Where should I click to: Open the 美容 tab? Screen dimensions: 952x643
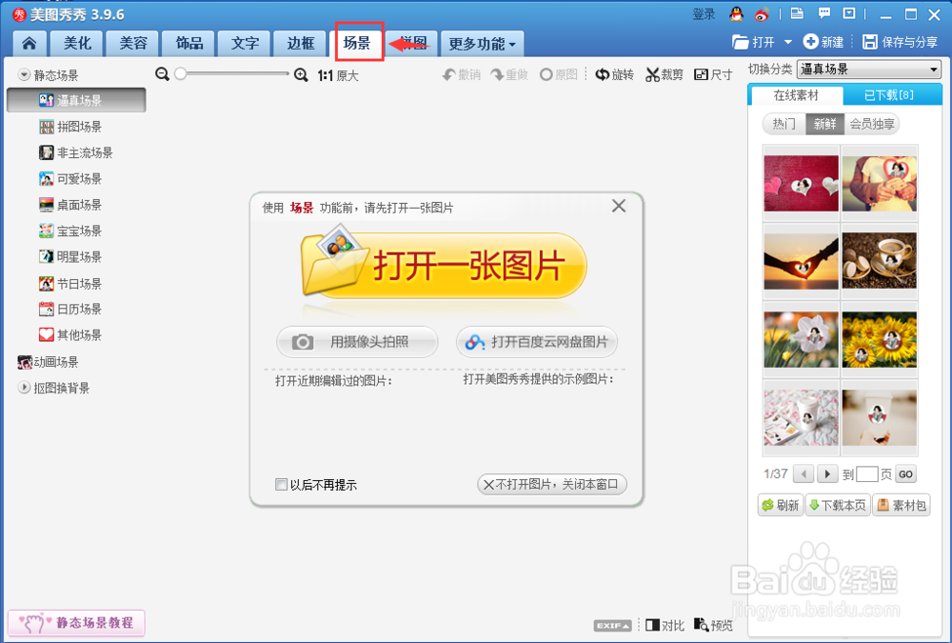click(x=133, y=43)
